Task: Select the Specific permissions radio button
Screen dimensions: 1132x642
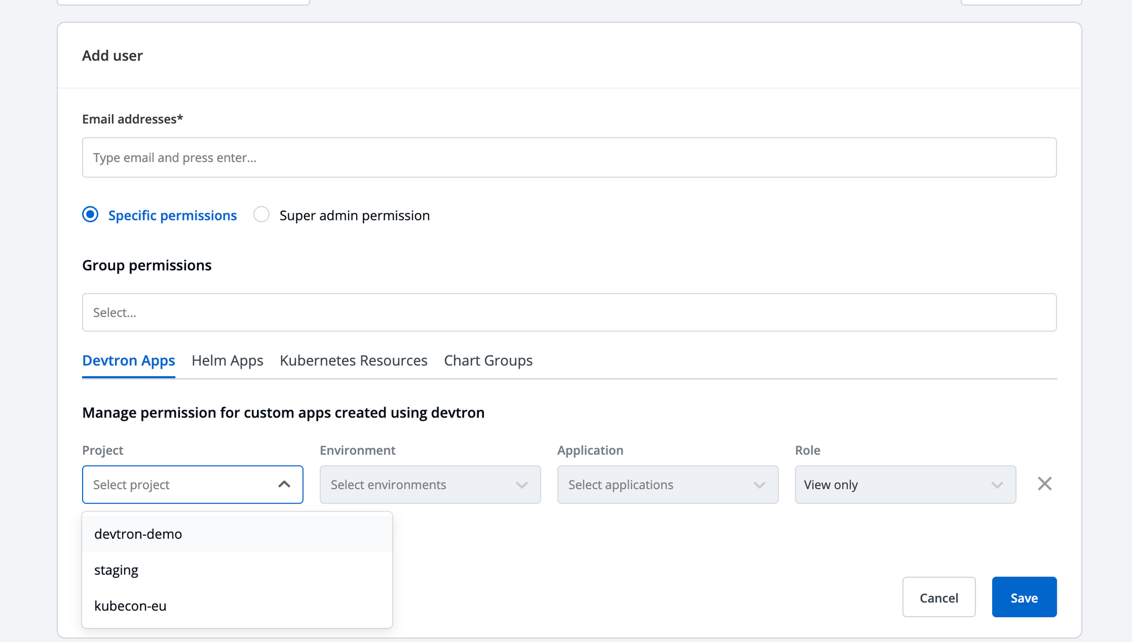Action: tap(90, 215)
